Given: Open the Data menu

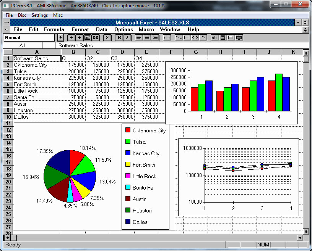Looking at the screenshot, I should coord(101,30).
